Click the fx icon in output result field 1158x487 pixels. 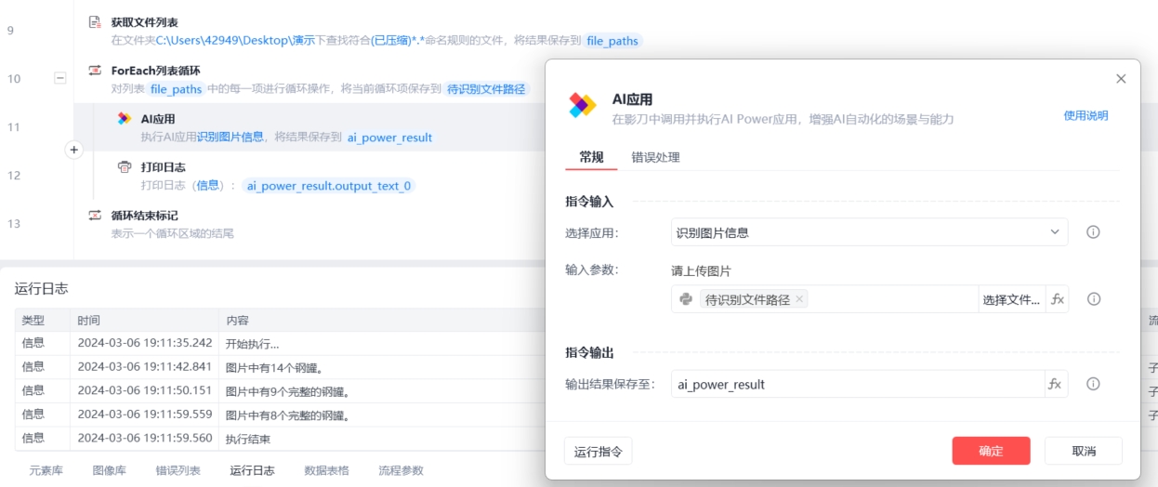tap(1055, 384)
